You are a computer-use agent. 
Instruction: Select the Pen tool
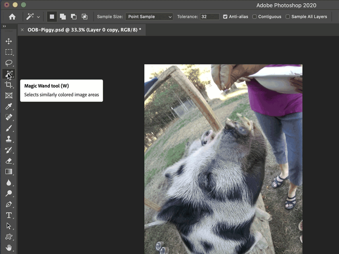9,204
